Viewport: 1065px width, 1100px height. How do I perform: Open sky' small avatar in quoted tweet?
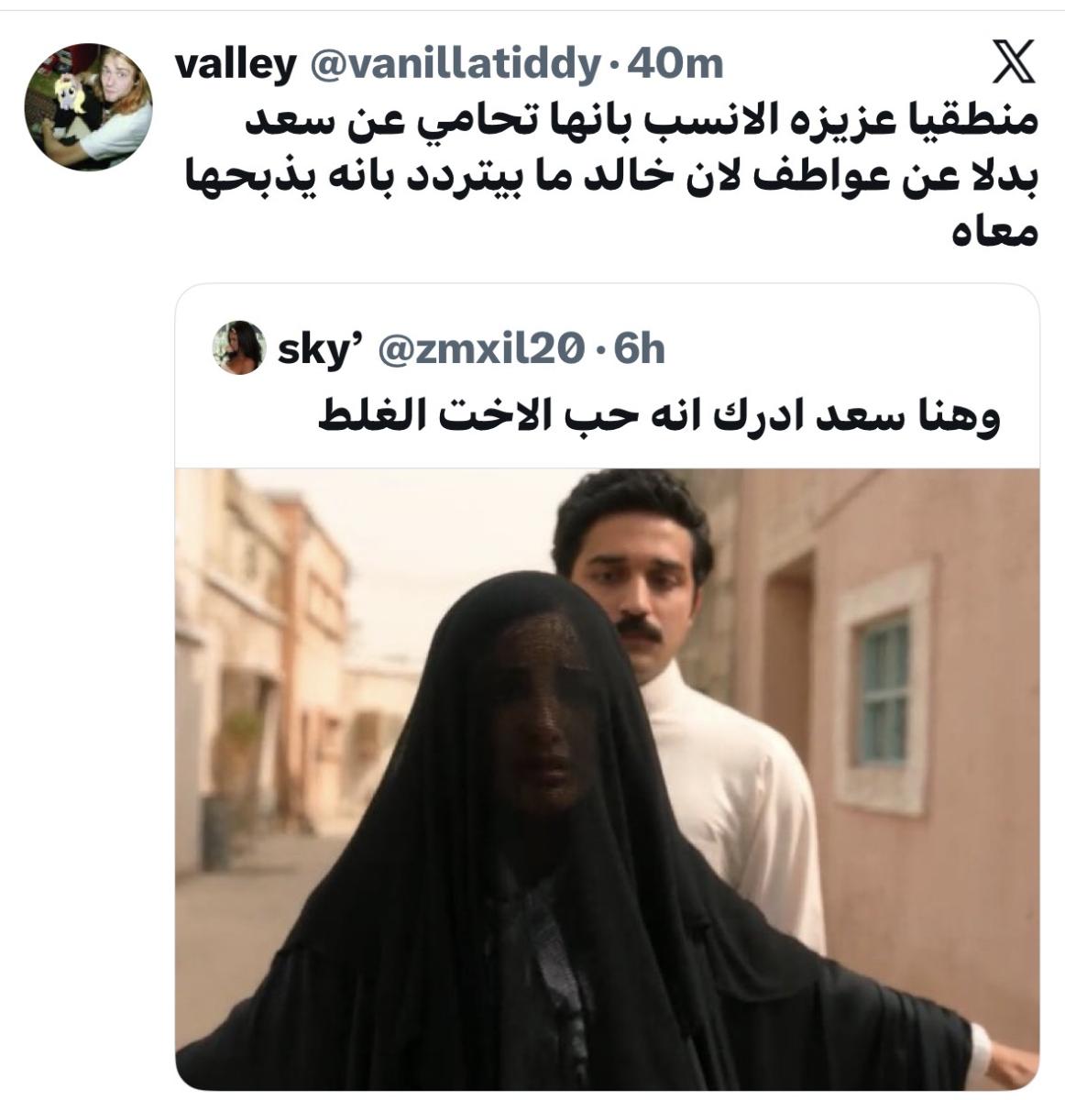(x=239, y=347)
